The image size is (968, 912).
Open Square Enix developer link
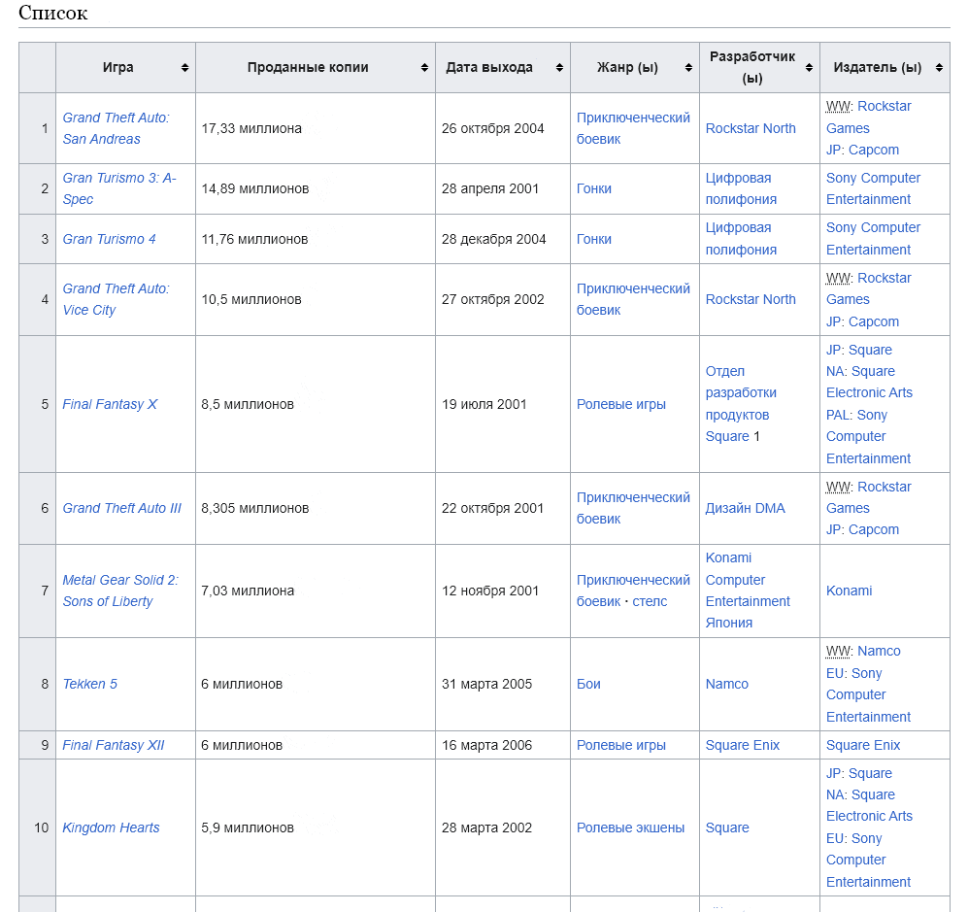(x=742, y=745)
